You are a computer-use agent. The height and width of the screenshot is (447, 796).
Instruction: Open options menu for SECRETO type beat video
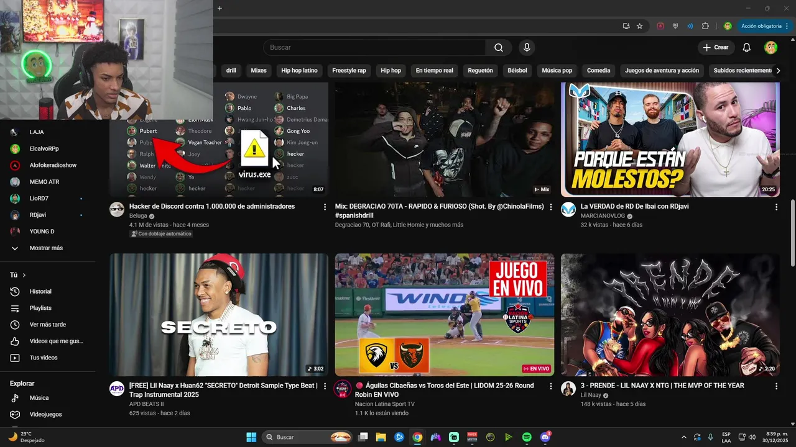pos(325,386)
